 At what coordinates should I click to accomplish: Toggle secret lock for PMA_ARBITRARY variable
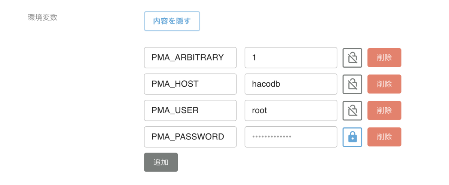(352, 58)
